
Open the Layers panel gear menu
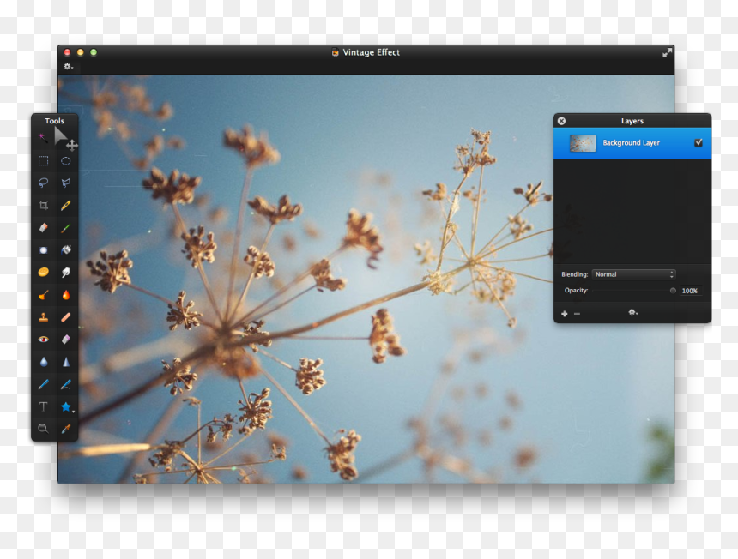(x=633, y=312)
